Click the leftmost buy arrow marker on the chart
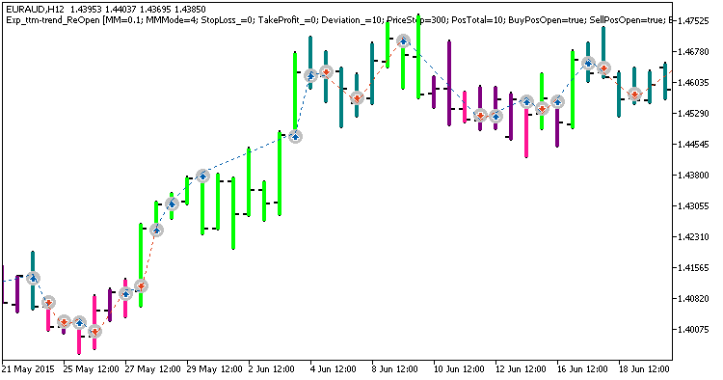723x380 pixels. coord(33,278)
